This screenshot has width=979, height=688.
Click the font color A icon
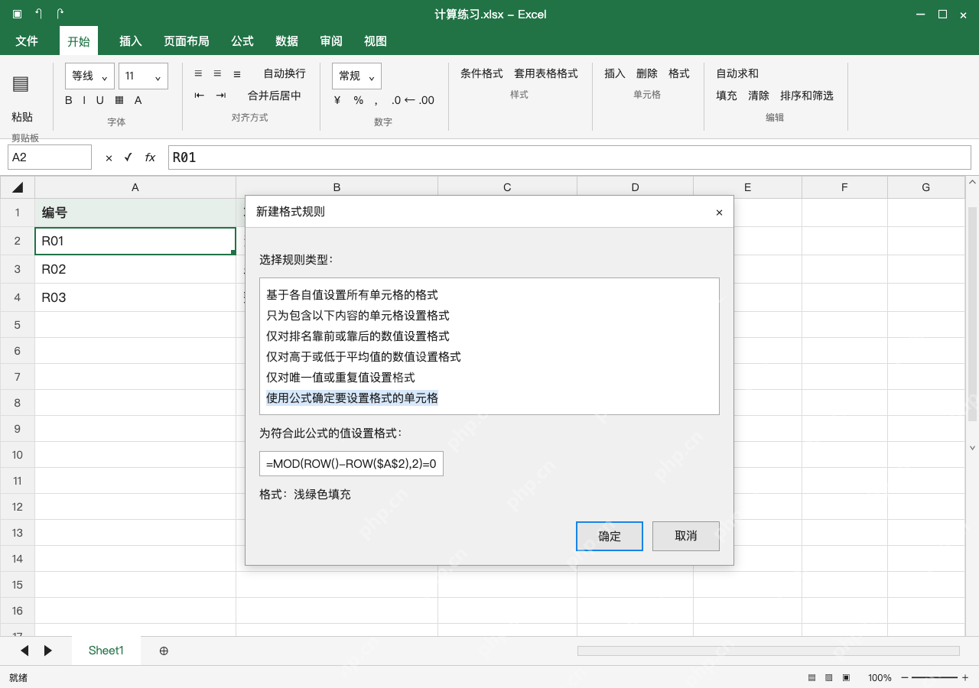(138, 100)
